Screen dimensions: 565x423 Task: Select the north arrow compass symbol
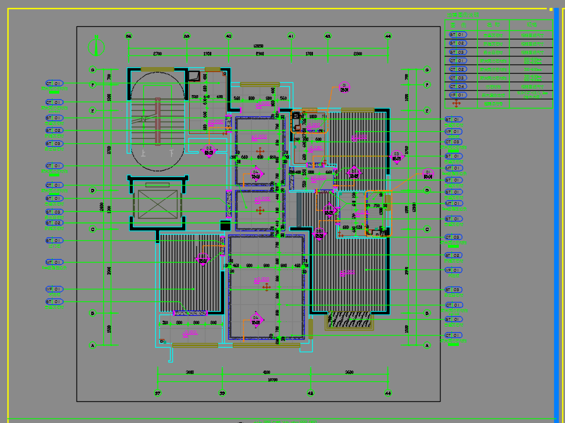click(x=96, y=46)
